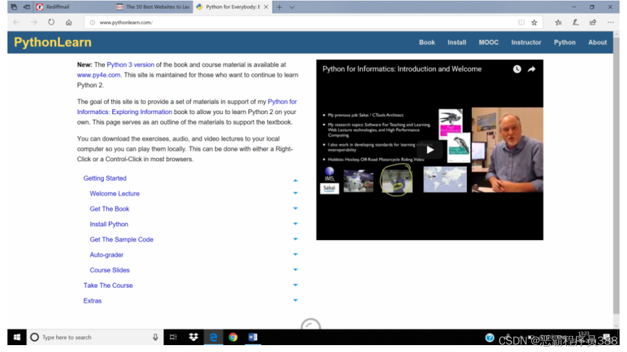Open Microsoft Word from taskbar

coord(253,337)
